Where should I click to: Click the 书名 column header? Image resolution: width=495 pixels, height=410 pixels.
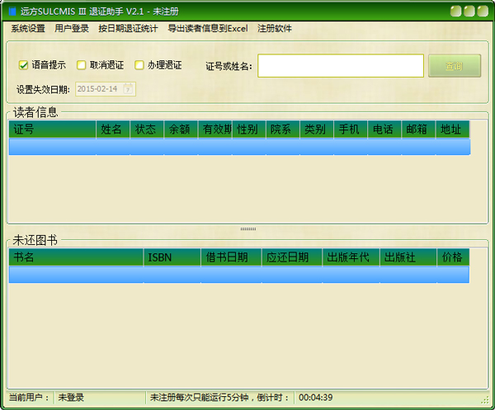click(x=77, y=257)
